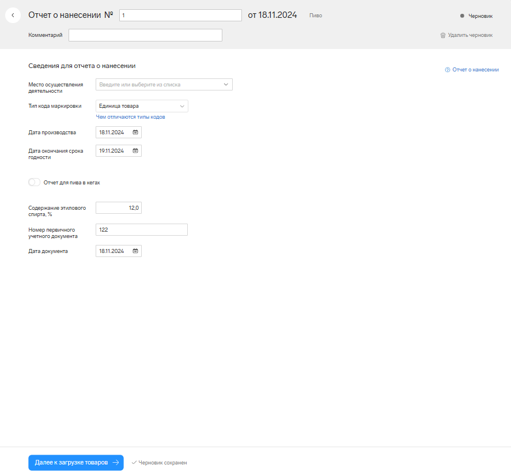The height and width of the screenshot is (476, 511).
Task: Click the help icon beside Отчет о нанесении
Action: (448, 70)
